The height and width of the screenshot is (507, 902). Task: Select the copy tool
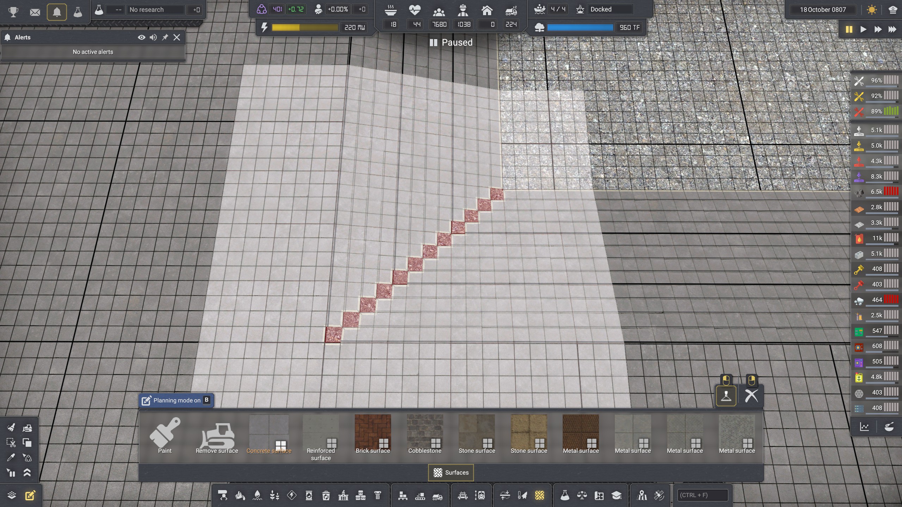click(27, 443)
